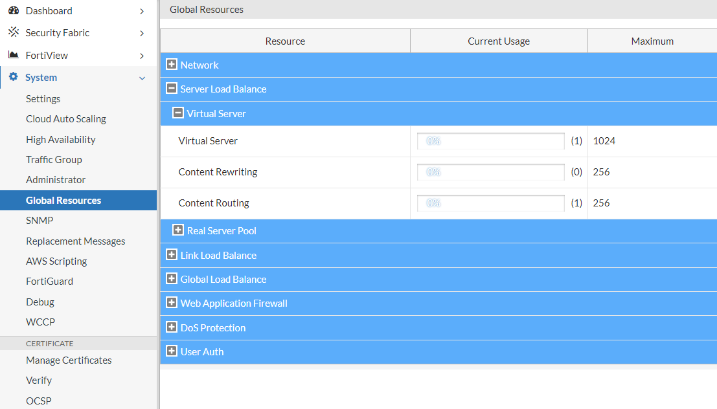Expand the Link Load Balance section
Image resolution: width=717 pixels, height=409 pixels.
pos(172,255)
